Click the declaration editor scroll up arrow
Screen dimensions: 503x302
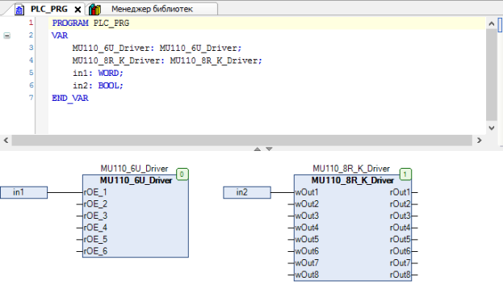tap(491, 23)
